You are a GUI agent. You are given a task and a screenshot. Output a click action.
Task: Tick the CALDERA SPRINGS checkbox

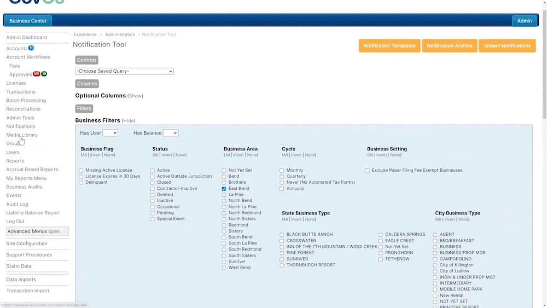point(381,235)
